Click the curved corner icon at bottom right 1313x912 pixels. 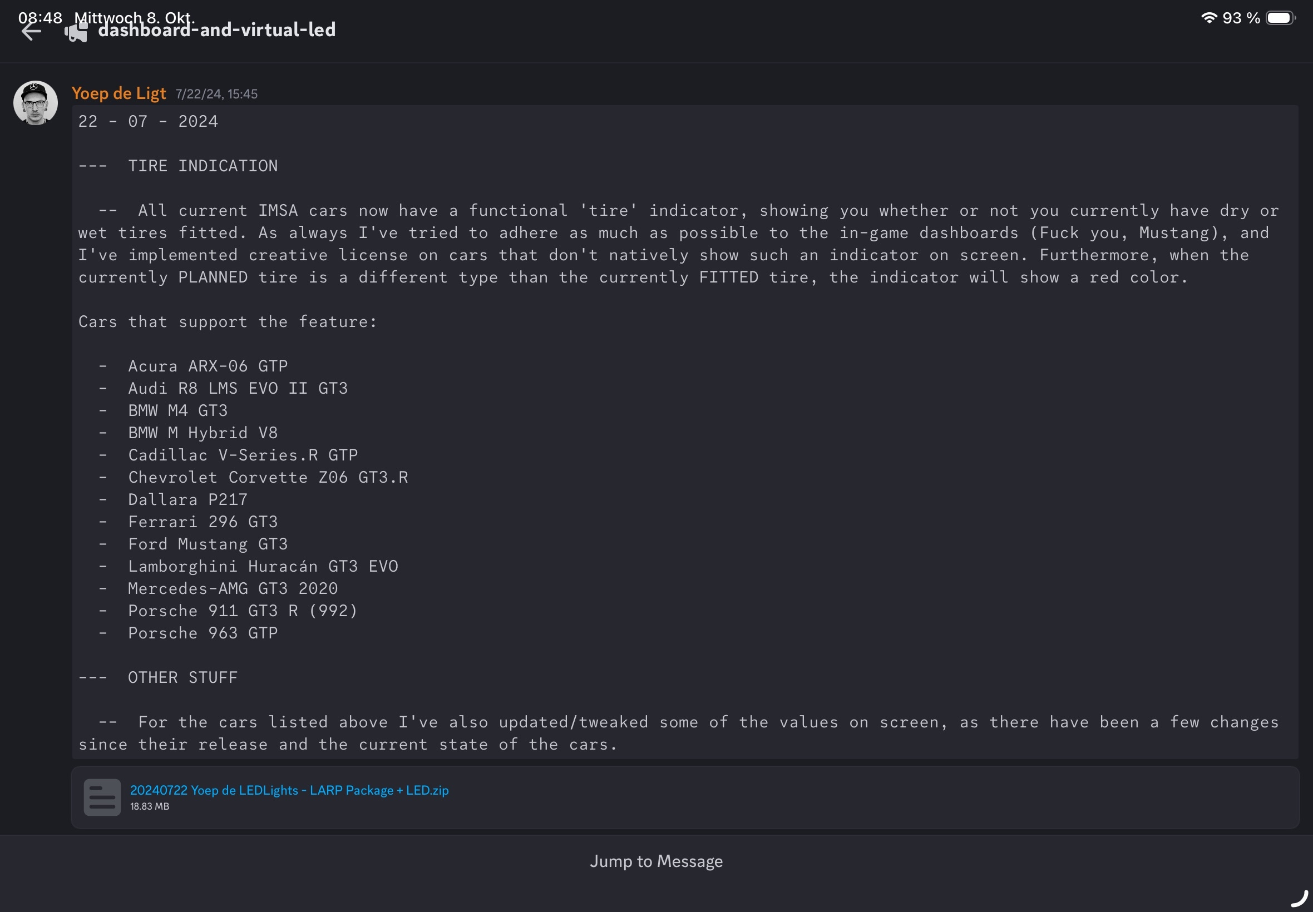1299,899
